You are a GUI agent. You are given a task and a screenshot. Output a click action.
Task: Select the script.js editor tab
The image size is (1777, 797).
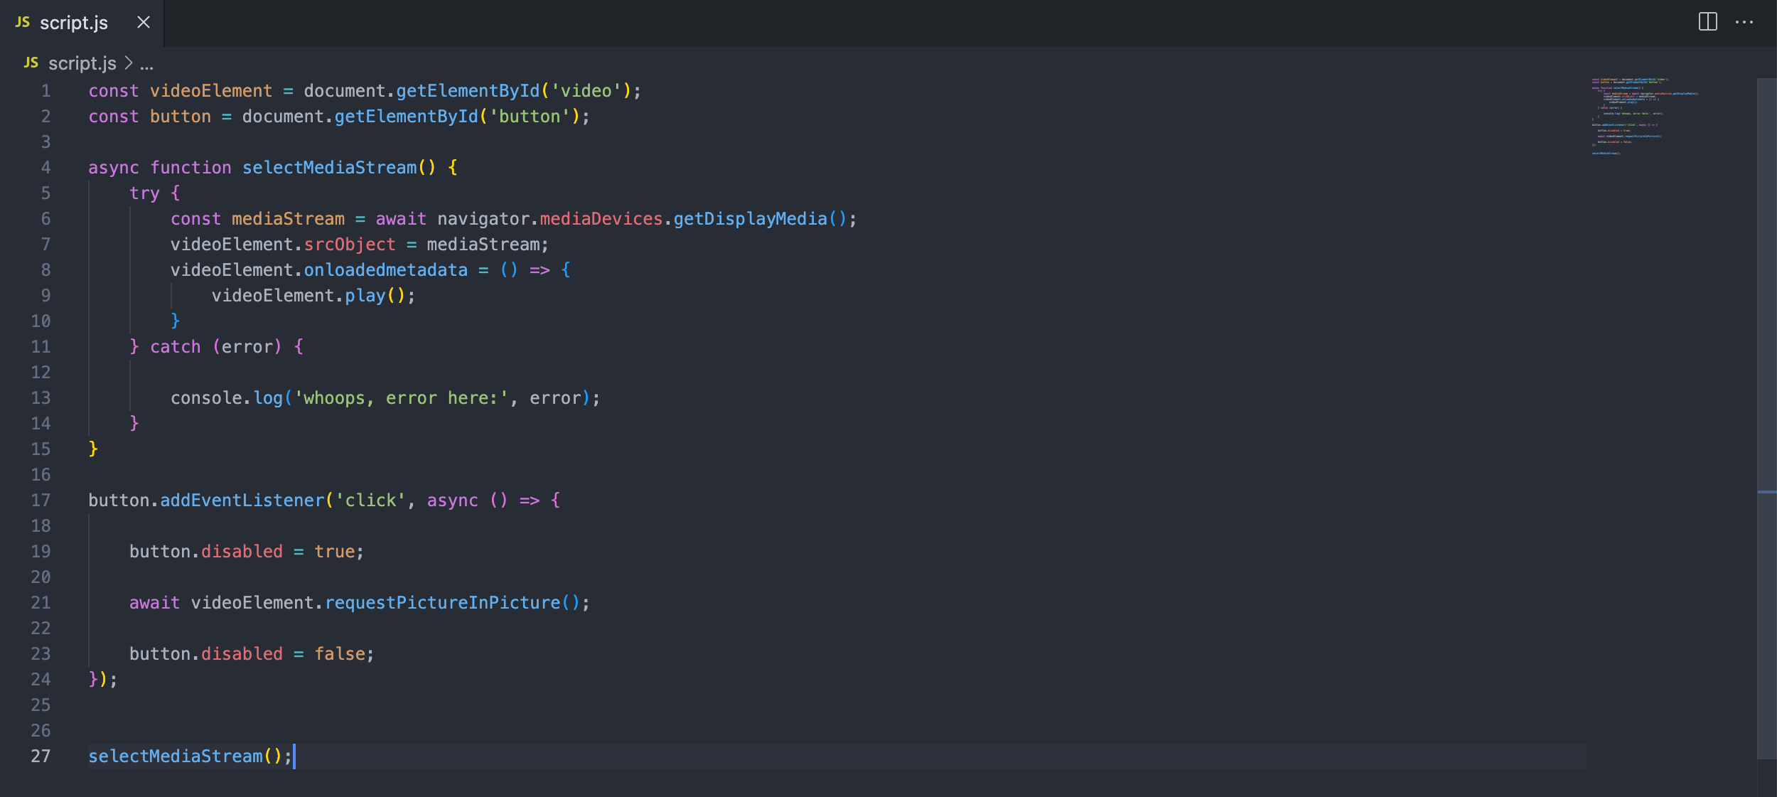tap(74, 23)
